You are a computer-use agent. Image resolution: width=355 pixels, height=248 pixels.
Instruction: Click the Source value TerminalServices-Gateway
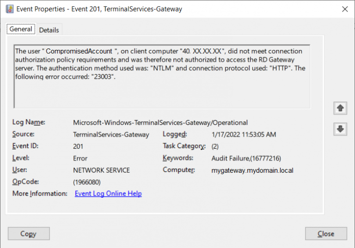(111, 134)
